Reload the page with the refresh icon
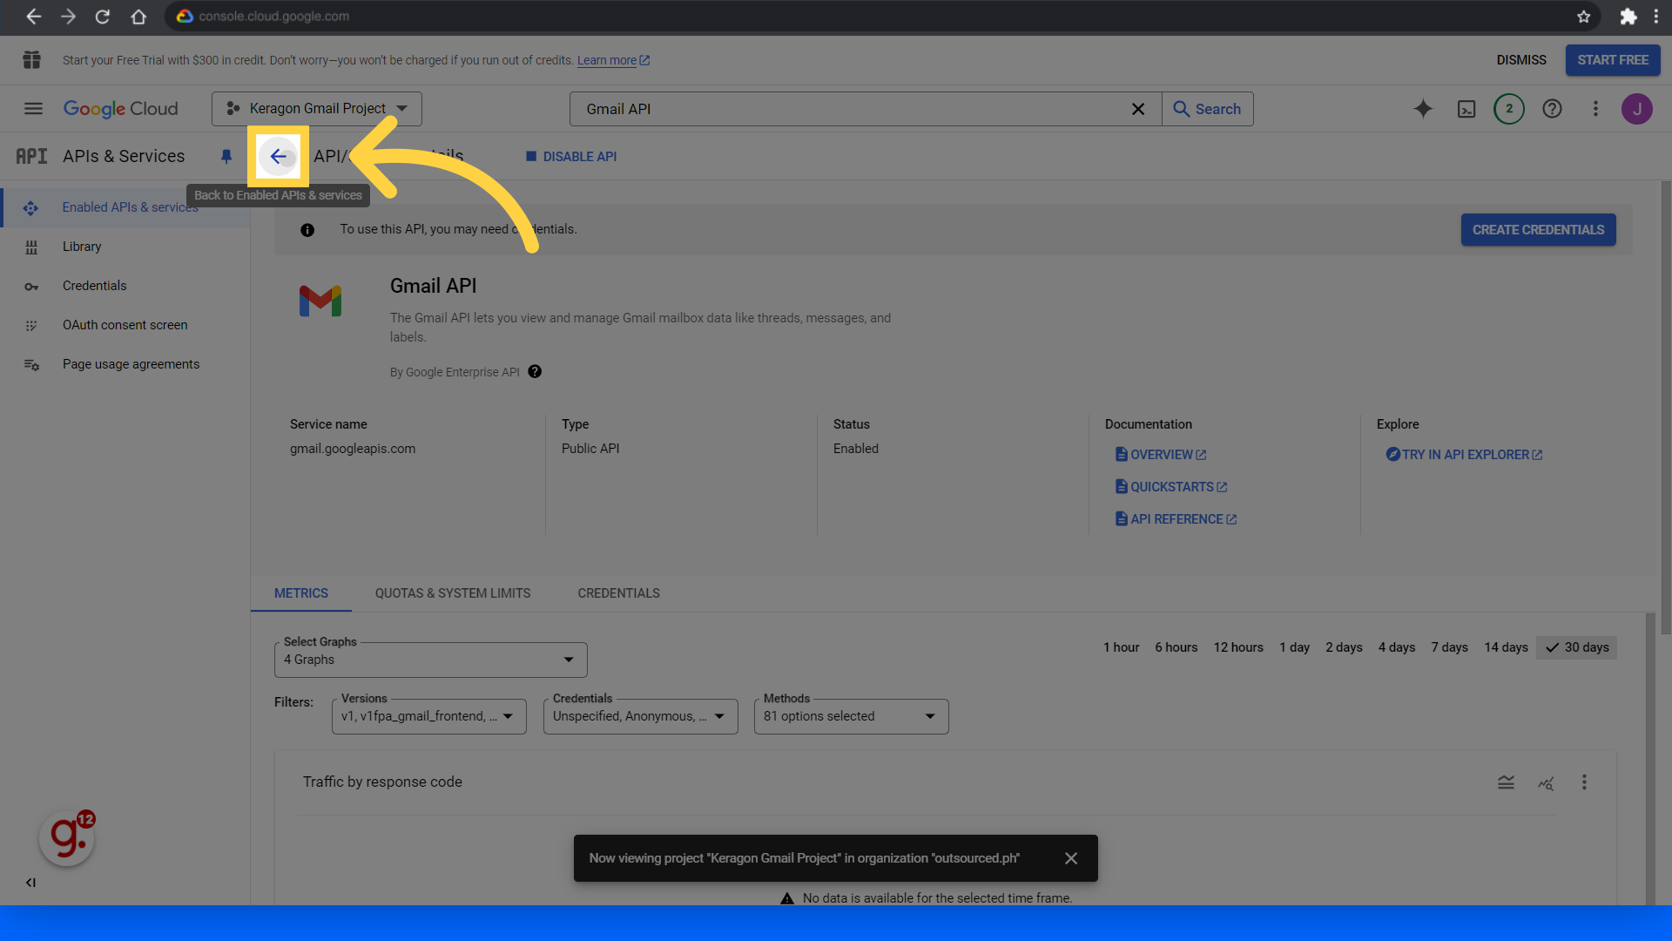This screenshot has width=1672, height=941. pos(103,17)
